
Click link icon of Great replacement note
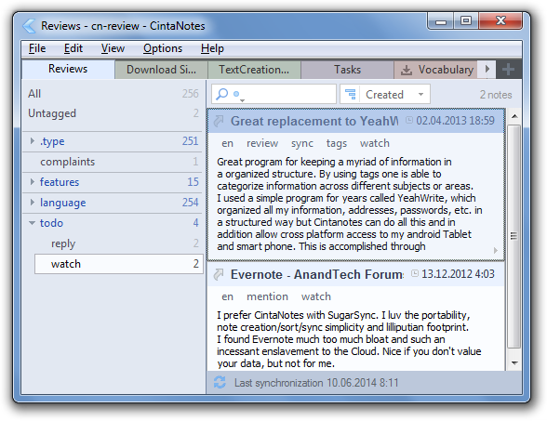219,121
